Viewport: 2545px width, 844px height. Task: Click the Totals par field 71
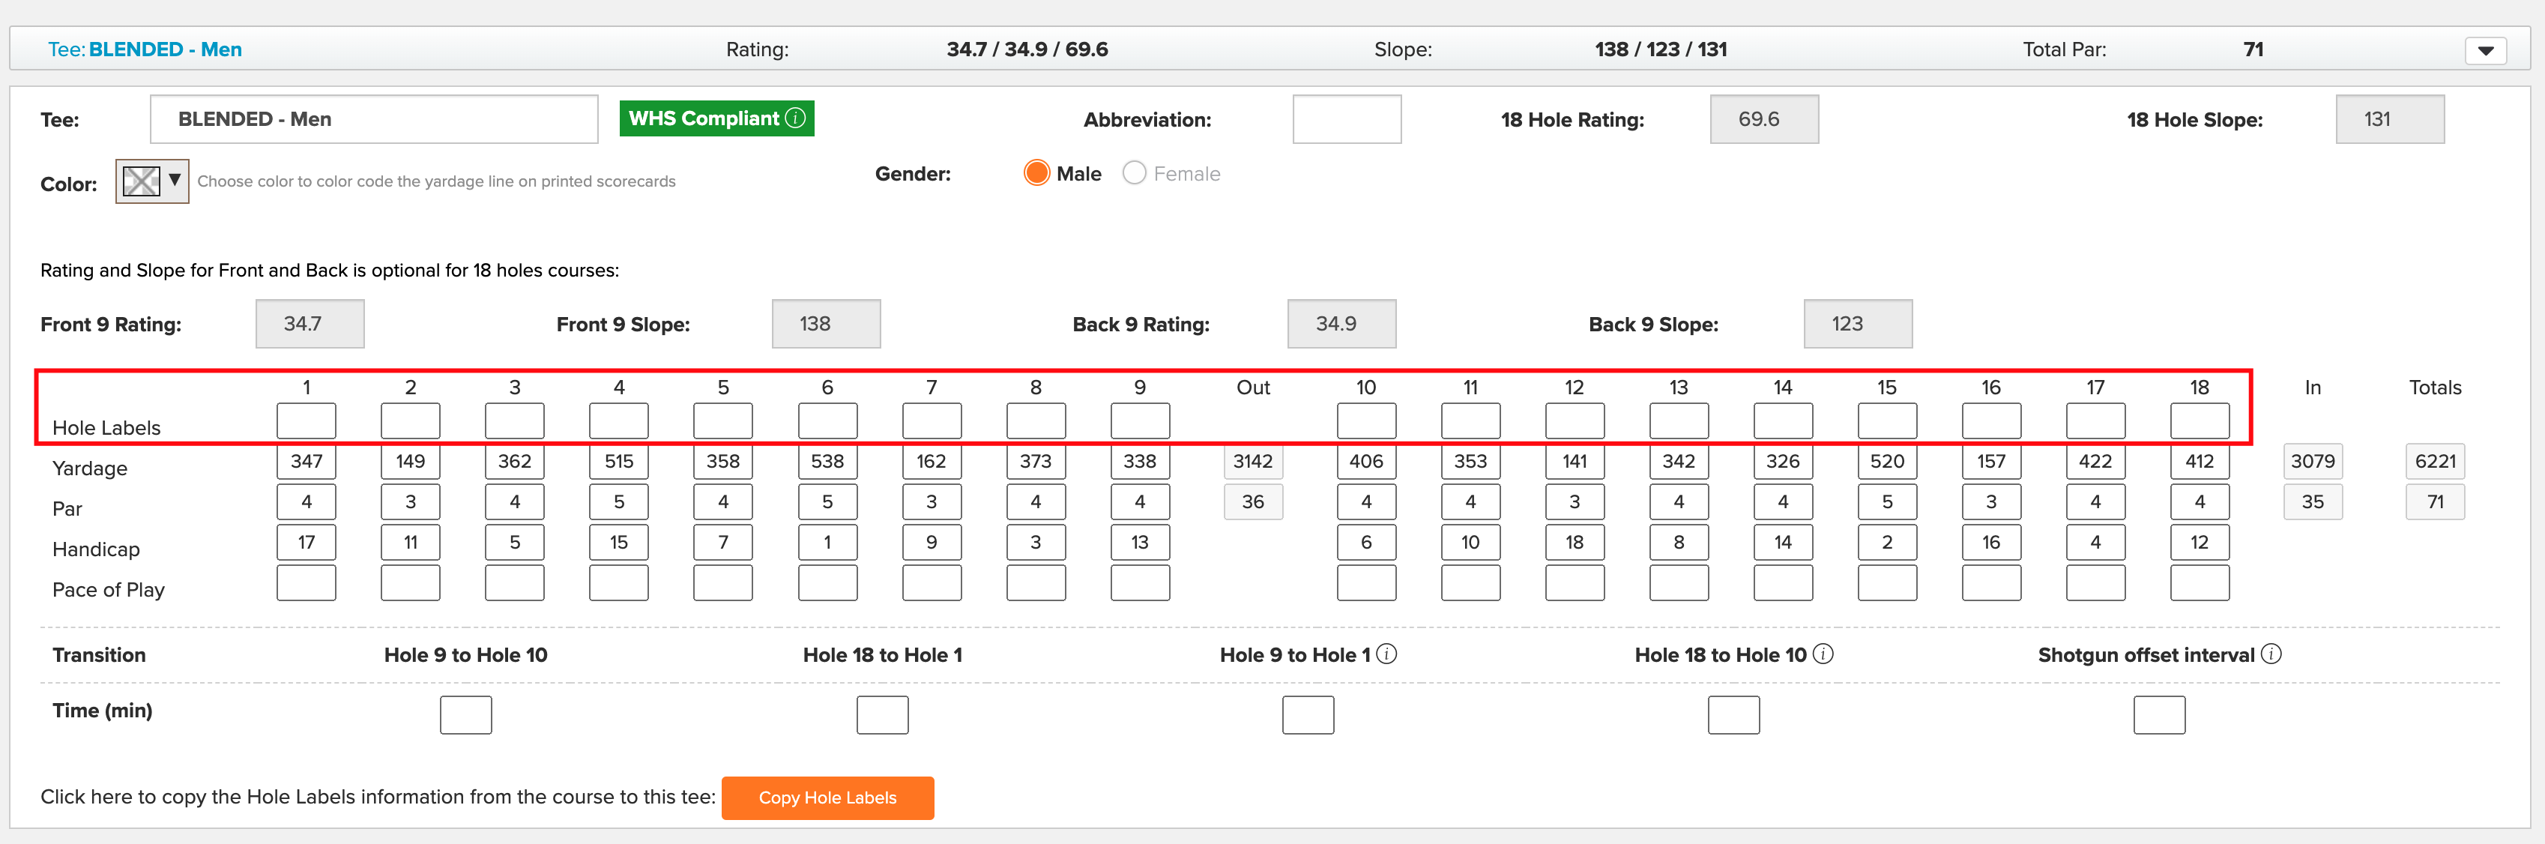click(2436, 502)
